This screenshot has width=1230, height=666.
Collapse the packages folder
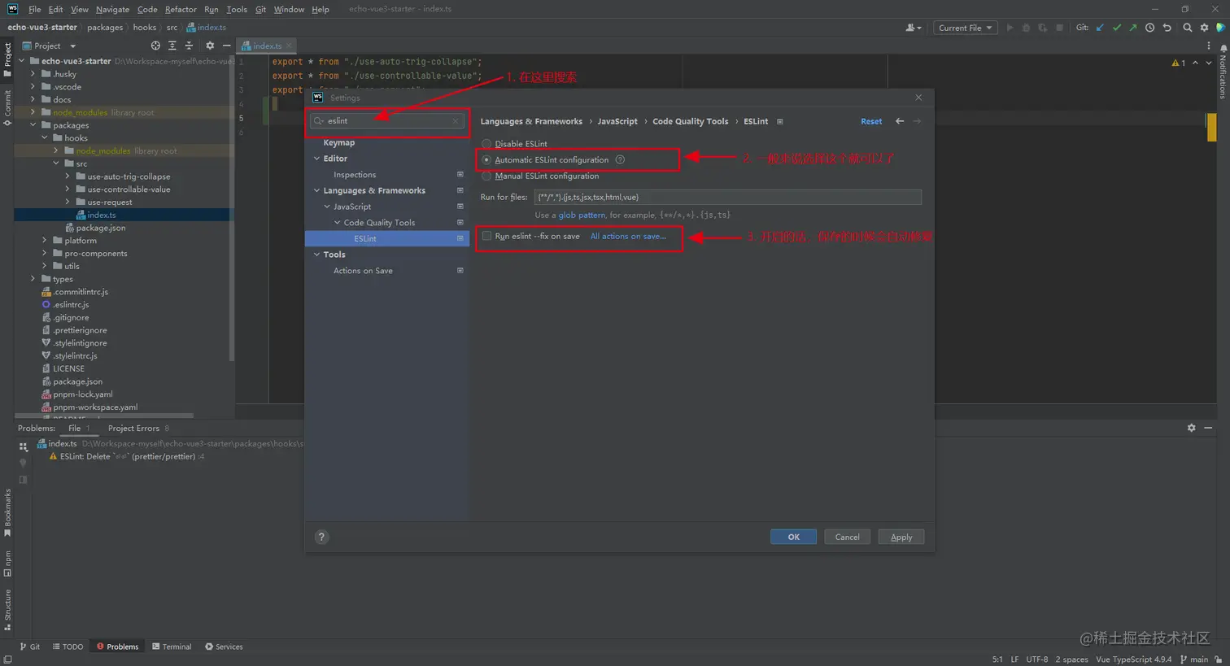pos(33,125)
